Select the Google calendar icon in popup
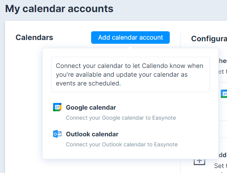The height and width of the screenshot is (173, 227). (57, 107)
